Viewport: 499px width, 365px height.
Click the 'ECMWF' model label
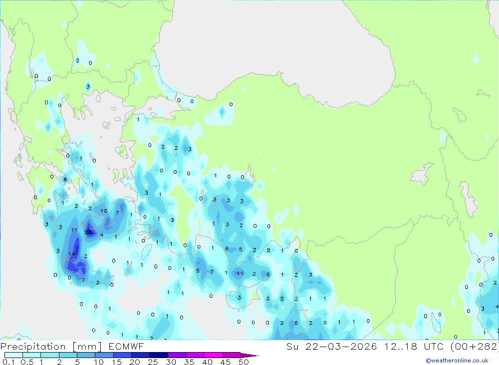[x=126, y=346]
